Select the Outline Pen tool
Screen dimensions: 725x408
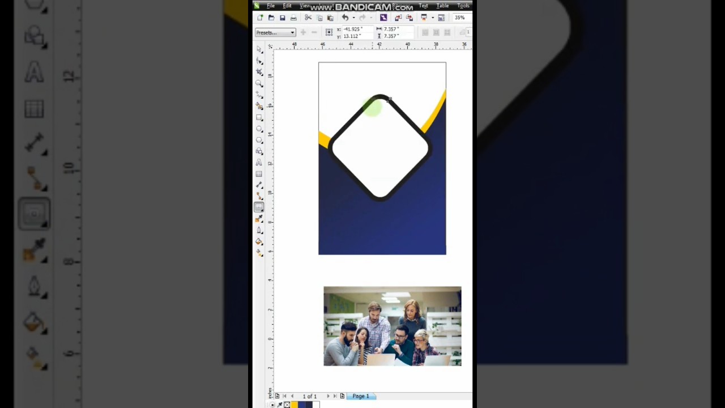259,231
